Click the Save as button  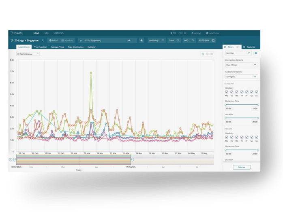pos(242,167)
